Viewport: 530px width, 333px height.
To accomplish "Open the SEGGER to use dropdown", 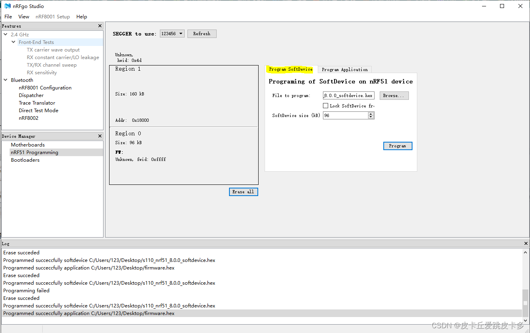I will tap(172, 34).
